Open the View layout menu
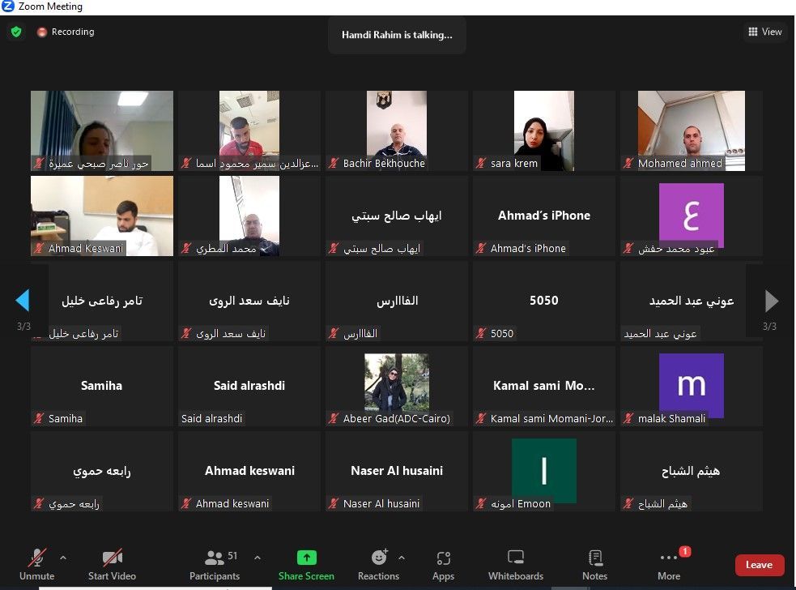 [765, 32]
